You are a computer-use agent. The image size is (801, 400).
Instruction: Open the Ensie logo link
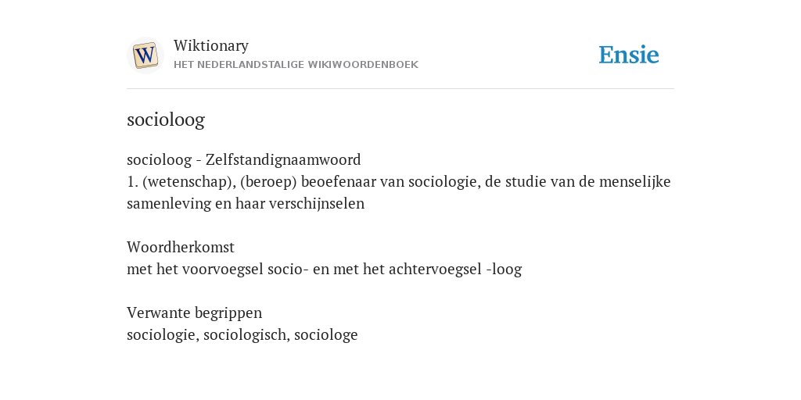pos(629,55)
